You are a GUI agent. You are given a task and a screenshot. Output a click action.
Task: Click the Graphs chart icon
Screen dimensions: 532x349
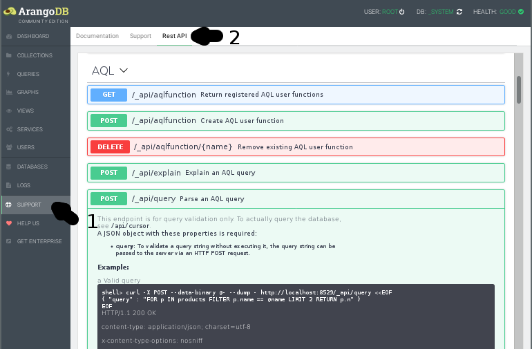pos(8,92)
